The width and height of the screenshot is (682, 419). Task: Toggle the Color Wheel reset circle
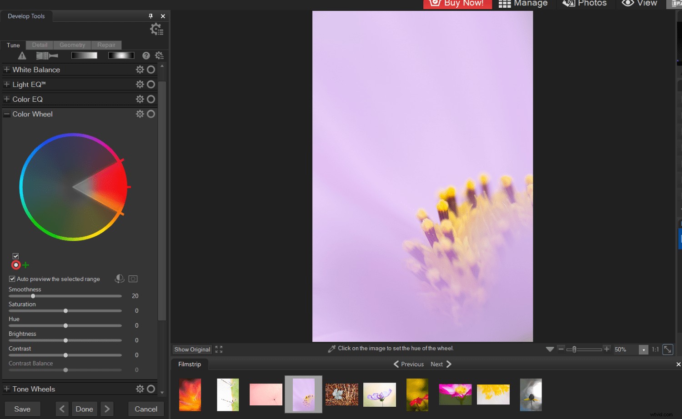(151, 114)
